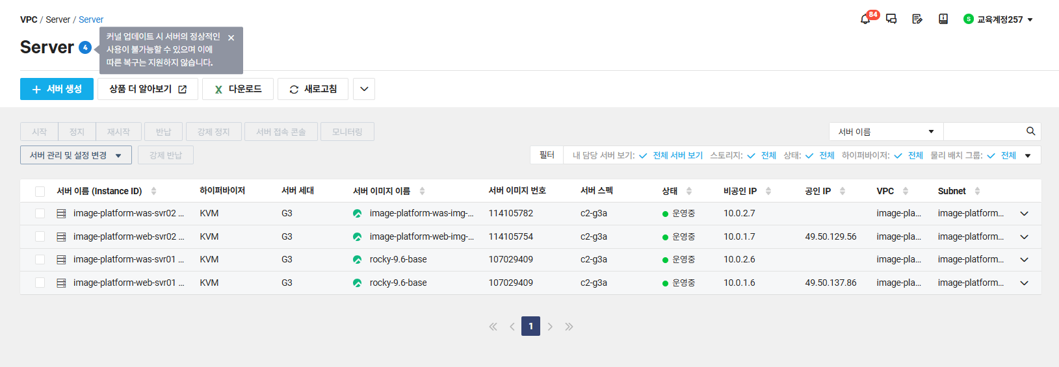
Task: Click the 반납 button
Action: 163,132
